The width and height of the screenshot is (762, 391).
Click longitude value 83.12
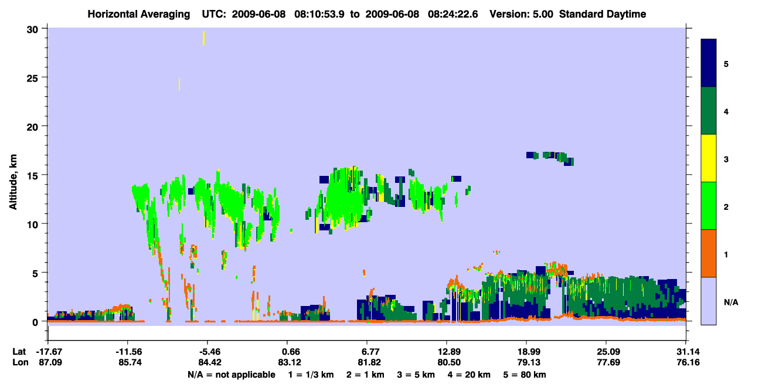pos(290,362)
